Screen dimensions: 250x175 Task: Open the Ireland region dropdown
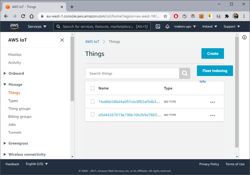click(210, 26)
